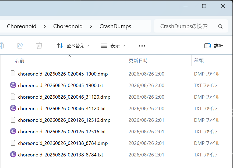Select choreonoid_20260826_020138_8784.txt file
This screenshot has height=168, width=233.
point(61,155)
